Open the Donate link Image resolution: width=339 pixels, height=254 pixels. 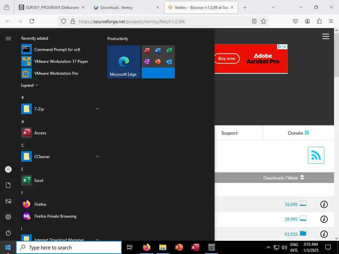pos(298,133)
